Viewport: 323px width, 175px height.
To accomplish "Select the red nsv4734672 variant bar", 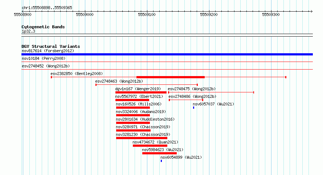I will tap(150, 146).
